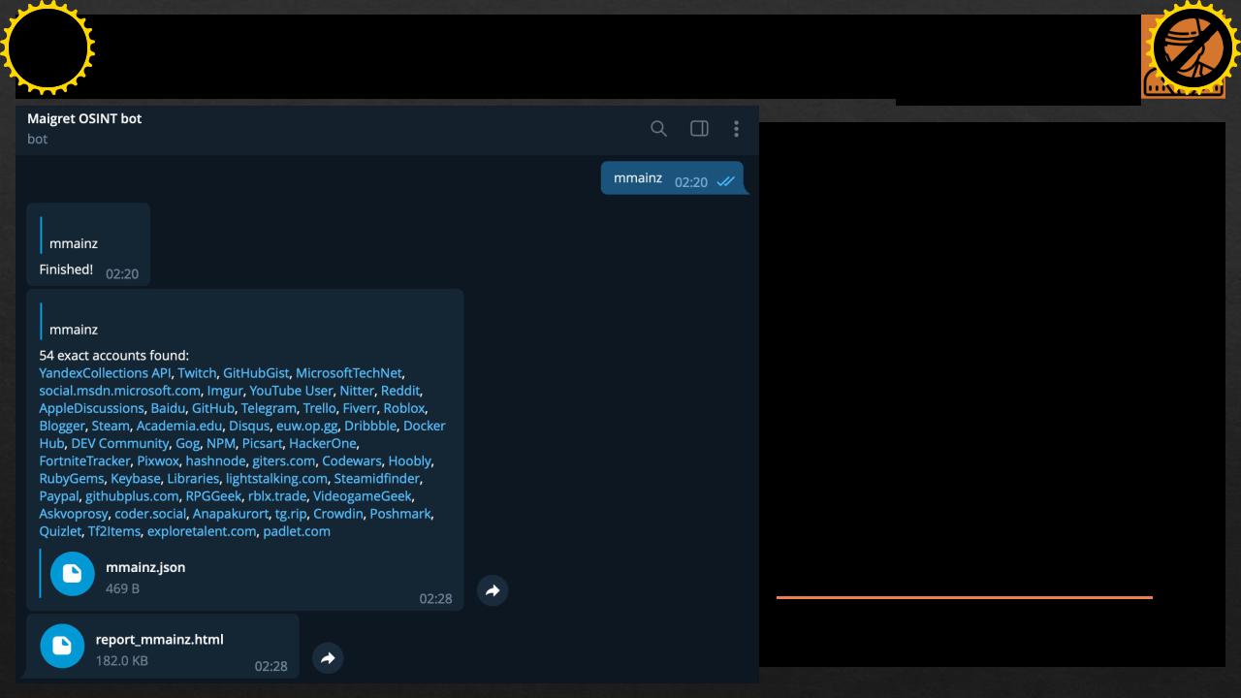Image resolution: width=1241 pixels, height=698 pixels.
Task: Open the MicrosoftTechNet link
Action: click(x=349, y=373)
